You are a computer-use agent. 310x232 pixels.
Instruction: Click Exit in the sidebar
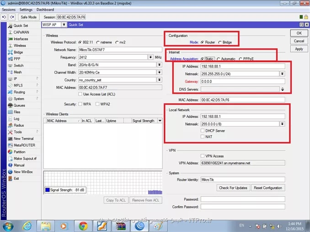[16, 179]
